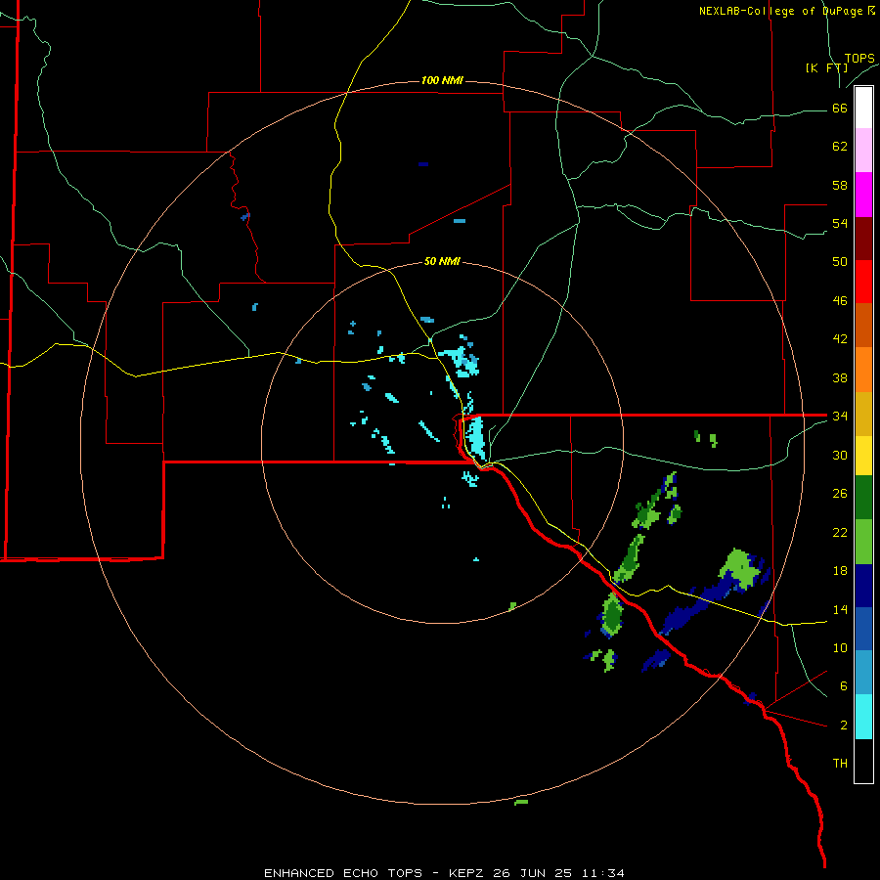The width and height of the screenshot is (880, 880).
Task: Click the legend value 22
Action: pos(840,532)
